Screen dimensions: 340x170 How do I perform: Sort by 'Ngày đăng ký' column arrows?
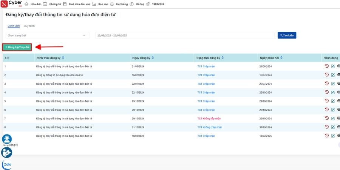pos(153,58)
